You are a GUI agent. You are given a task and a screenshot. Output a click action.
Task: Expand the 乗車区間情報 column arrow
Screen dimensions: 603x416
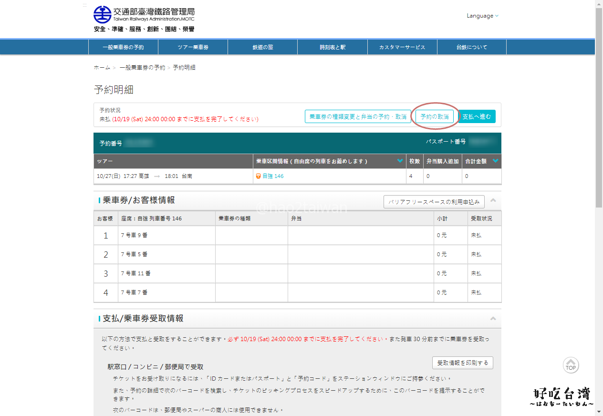click(x=400, y=161)
